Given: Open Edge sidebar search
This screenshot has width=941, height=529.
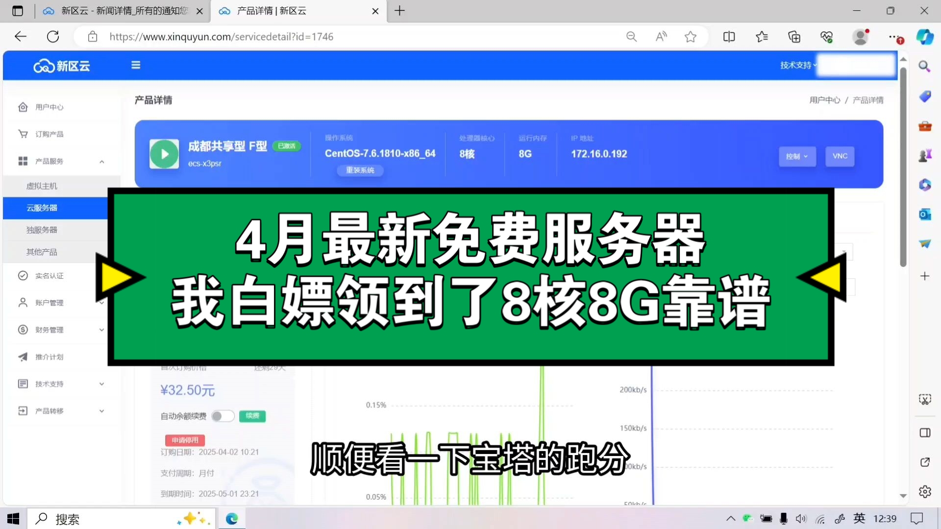Looking at the screenshot, I should point(924,66).
